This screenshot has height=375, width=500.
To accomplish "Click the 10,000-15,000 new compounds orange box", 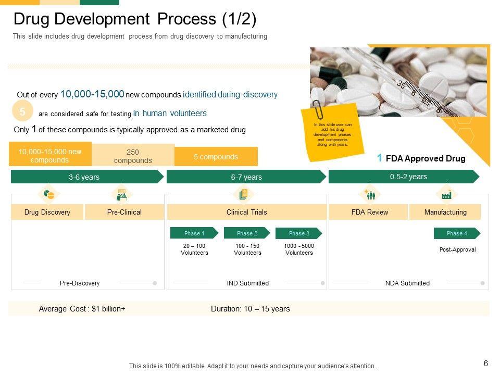I will coord(50,156).
